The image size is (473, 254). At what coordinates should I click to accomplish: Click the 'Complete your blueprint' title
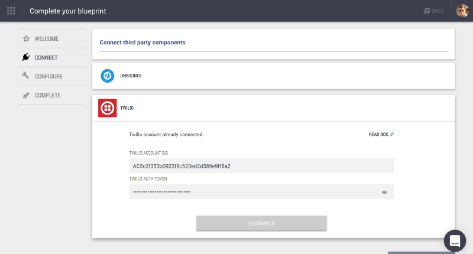(x=68, y=11)
